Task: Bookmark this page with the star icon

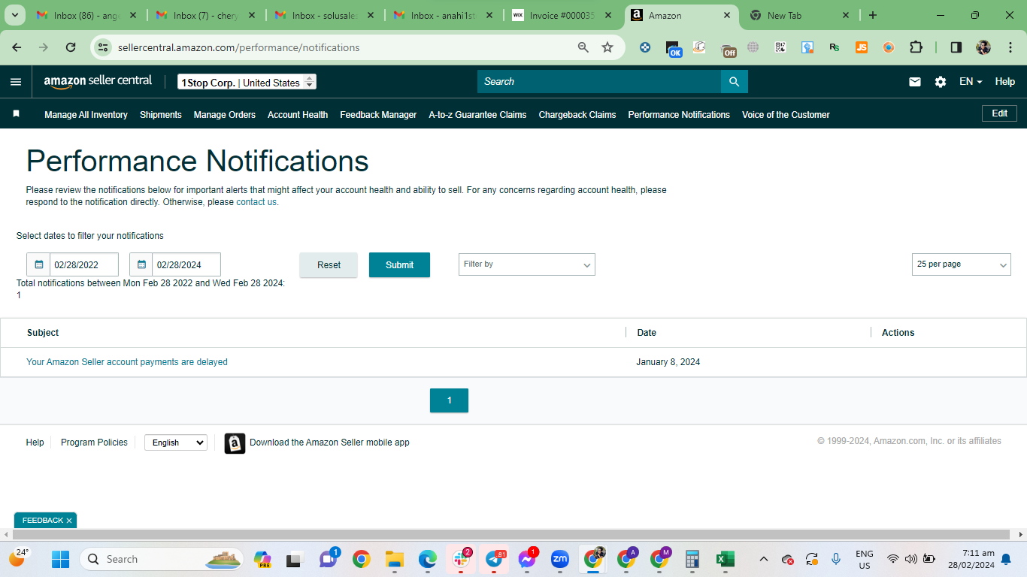Action: click(x=607, y=47)
